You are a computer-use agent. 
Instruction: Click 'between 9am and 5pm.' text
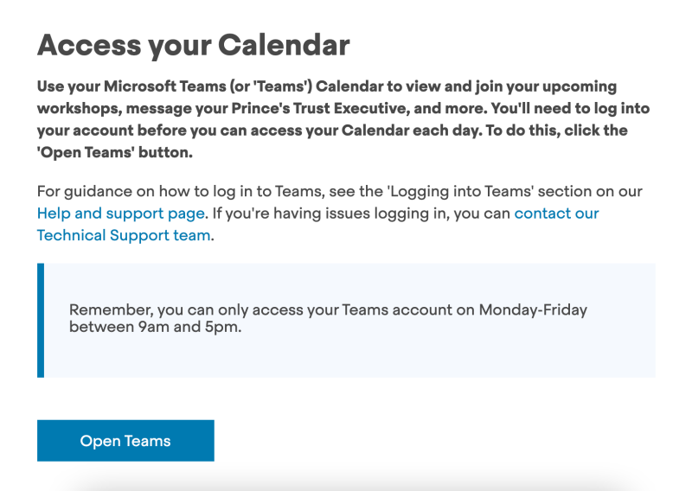pos(156,327)
